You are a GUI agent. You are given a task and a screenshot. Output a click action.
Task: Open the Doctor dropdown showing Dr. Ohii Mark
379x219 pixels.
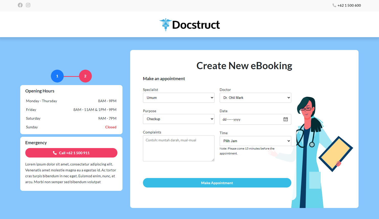point(255,98)
